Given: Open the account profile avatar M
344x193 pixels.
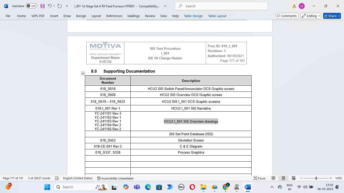Looking at the screenshot, I should click(301, 6).
